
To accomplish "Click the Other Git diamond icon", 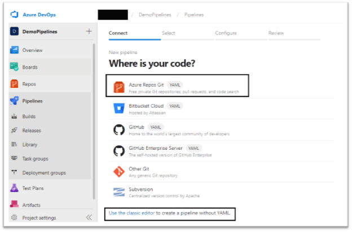I will [x=119, y=172].
